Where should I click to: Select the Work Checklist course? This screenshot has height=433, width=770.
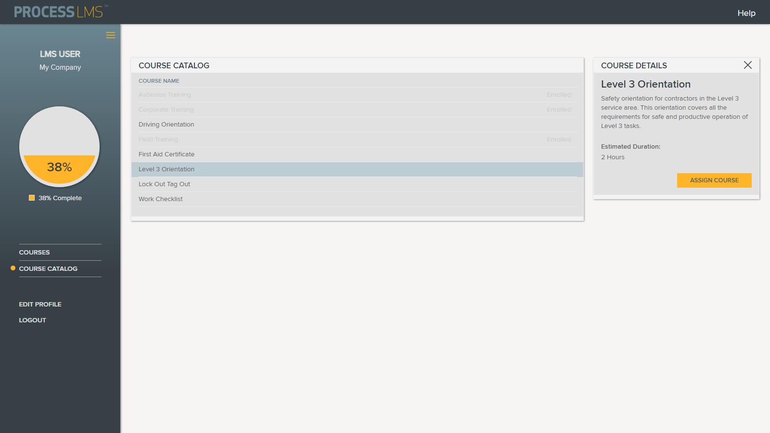(161, 199)
